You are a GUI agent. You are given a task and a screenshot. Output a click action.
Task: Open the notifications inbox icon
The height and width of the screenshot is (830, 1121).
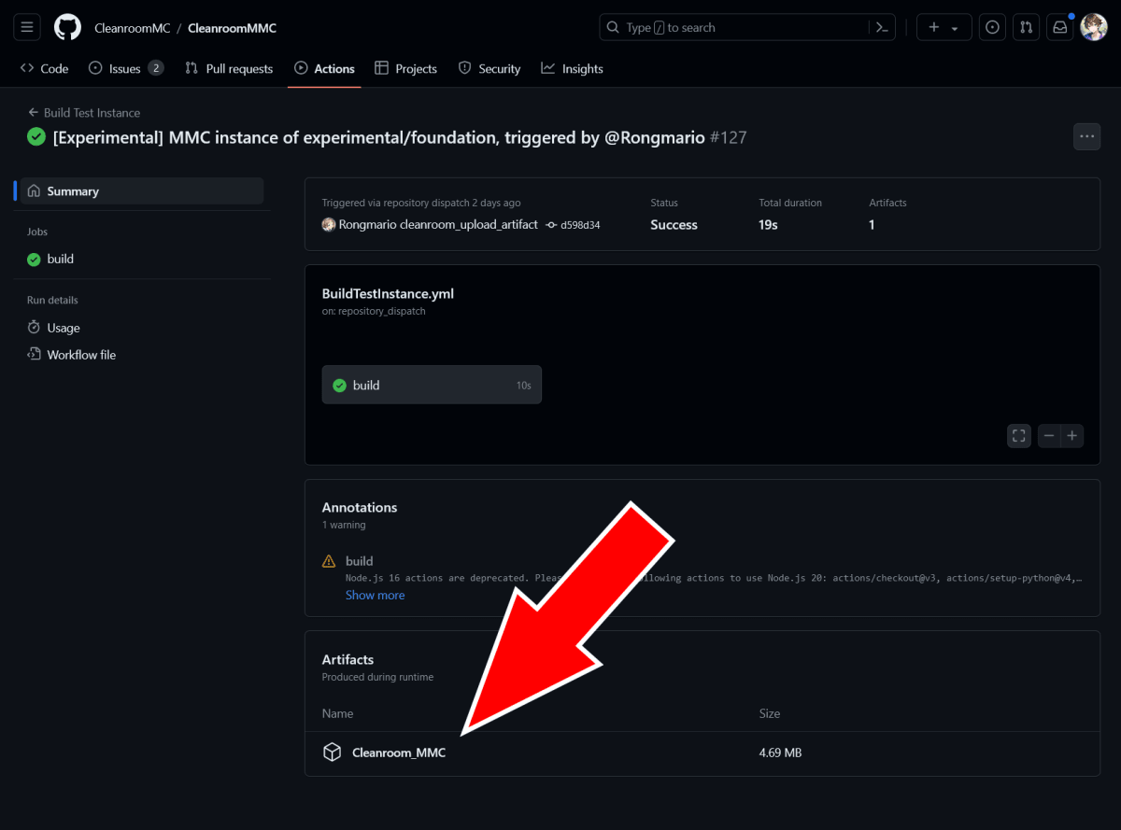click(x=1059, y=27)
